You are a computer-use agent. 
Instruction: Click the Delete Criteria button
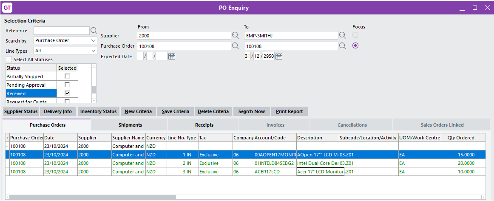pos(213,111)
